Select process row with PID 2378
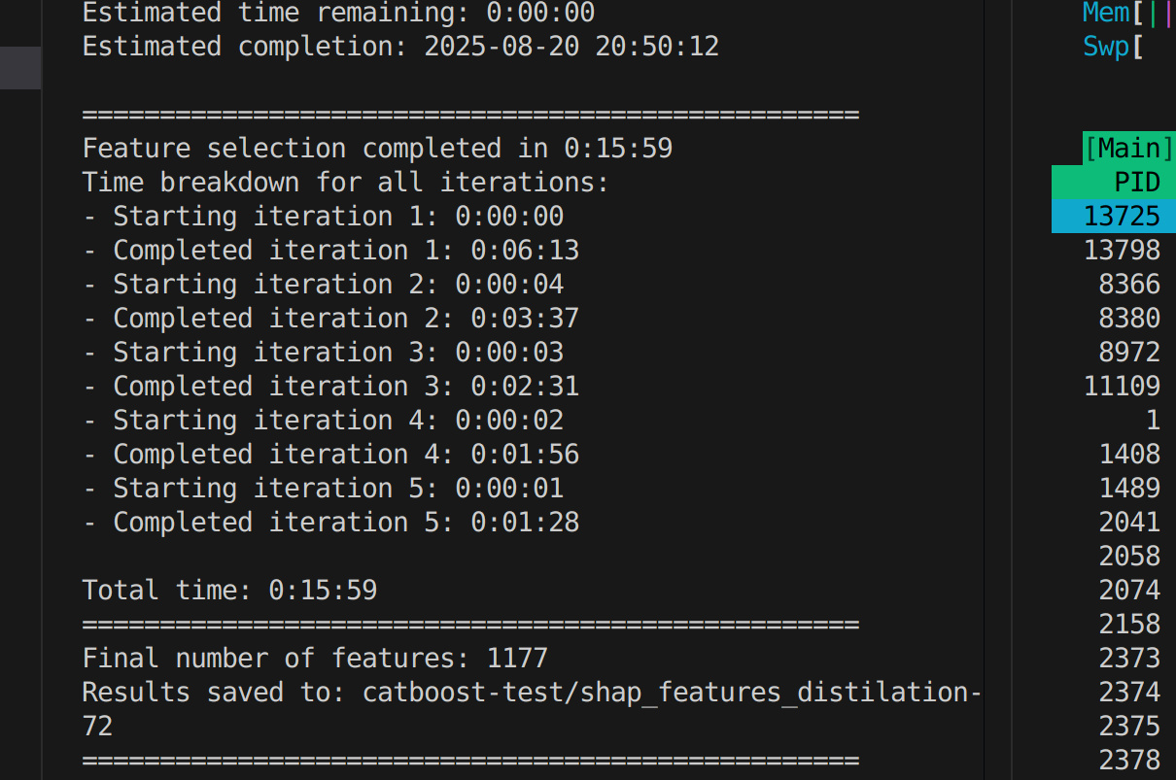This screenshot has height=780, width=1176. (1129, 761)
